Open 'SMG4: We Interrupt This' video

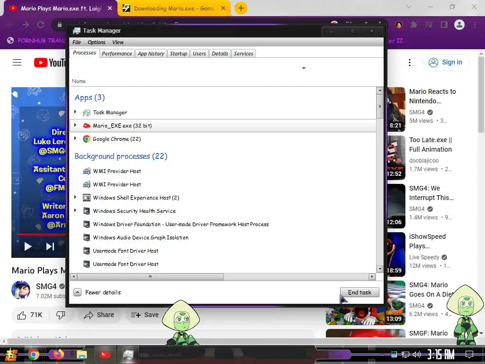(x=431, y=193)
